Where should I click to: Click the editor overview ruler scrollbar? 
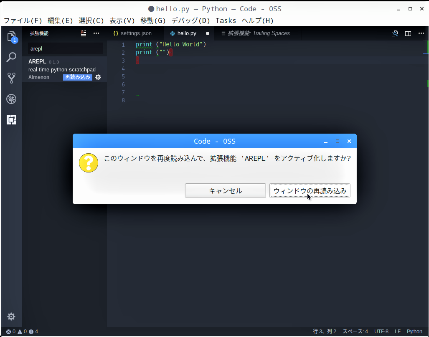click(x=426, y=183)
